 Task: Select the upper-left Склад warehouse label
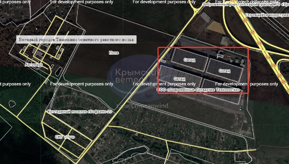click(x=189, y=60)
